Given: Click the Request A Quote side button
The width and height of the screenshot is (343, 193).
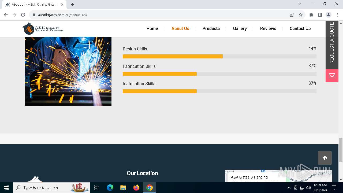Looking at the screenshot, I should click(332, 45).
